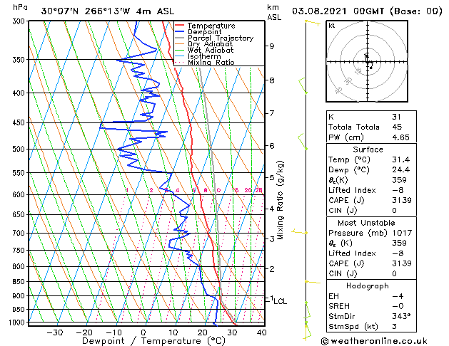Screen dimensions: 449x346
Task: Click the PW (cm) value 4.65
Action: click(x=400, y=137)
